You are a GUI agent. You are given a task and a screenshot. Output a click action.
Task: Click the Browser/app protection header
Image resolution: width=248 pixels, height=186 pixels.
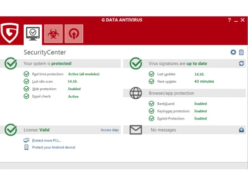(171, 93)
